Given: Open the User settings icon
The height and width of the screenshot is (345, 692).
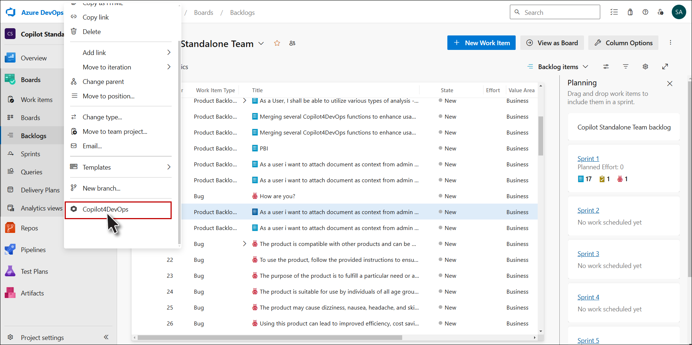Looking at the screenshot, I should tap(661, 12).
